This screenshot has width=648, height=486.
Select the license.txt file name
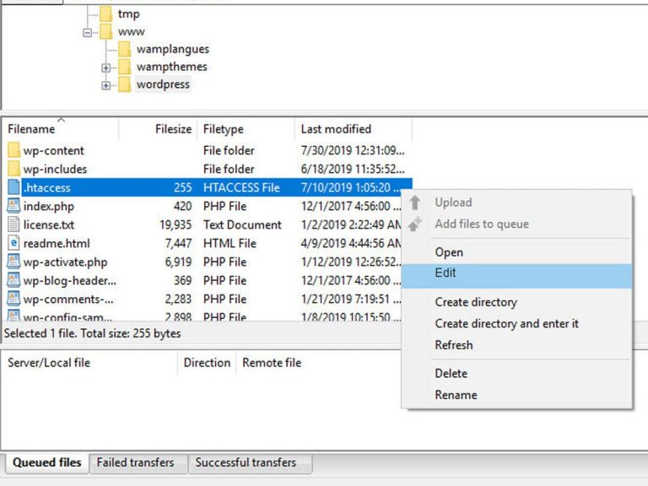click(x=49, y=224)
